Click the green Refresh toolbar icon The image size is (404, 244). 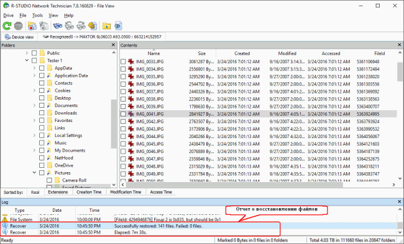coord(7,25)
